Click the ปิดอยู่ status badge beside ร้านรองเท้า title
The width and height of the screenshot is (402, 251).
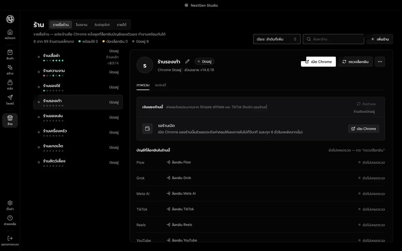pos(204,61)
